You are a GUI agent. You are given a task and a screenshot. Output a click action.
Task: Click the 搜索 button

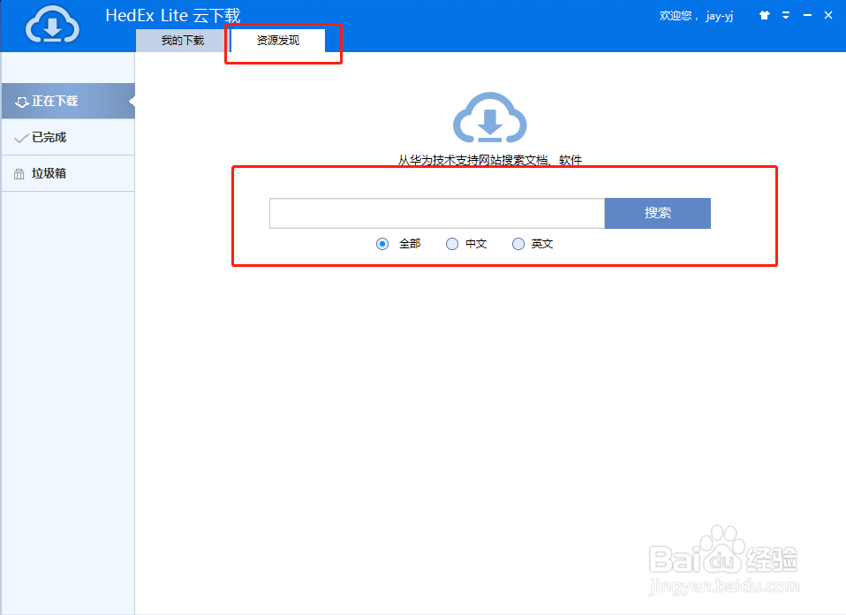coord(658,213)
